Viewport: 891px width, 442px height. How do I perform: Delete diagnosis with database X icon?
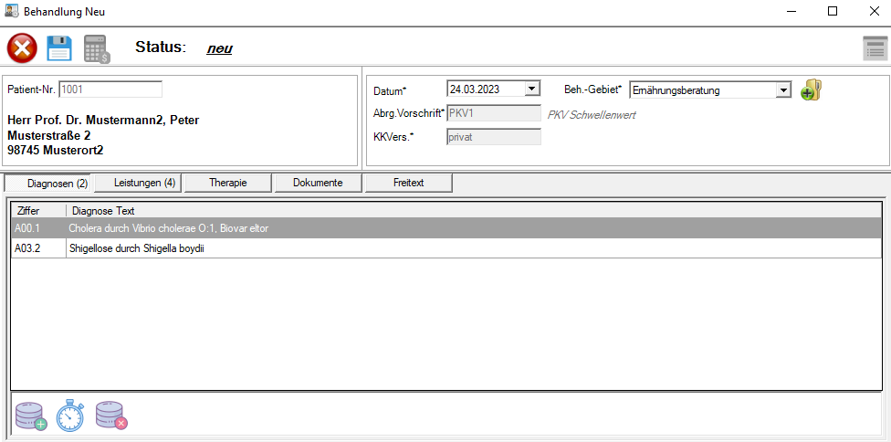pyautogui.click(x=111, y=416)
